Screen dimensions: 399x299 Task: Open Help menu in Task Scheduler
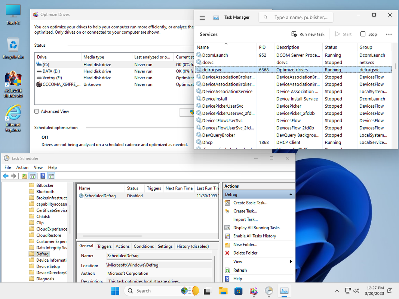(52, 167)
